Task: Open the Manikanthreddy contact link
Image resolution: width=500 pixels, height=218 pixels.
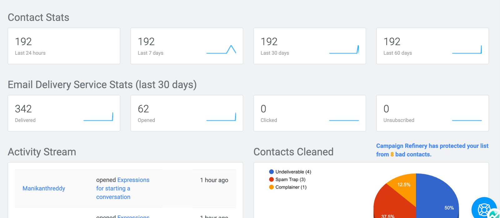Action: click(44, 188)
